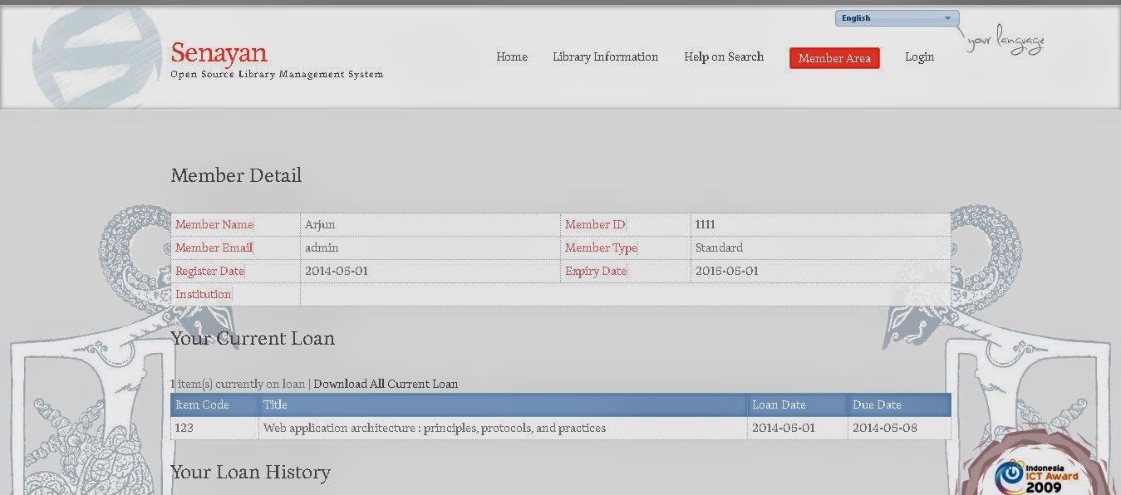
Task: Select member name value Arjun
Action: coord(320,224)
